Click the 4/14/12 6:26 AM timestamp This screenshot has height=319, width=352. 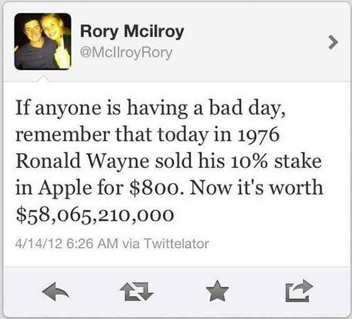tap(66, 244)
